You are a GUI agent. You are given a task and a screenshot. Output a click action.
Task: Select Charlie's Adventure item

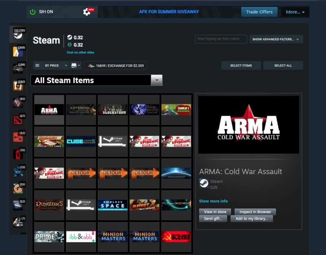pos(176,110)
